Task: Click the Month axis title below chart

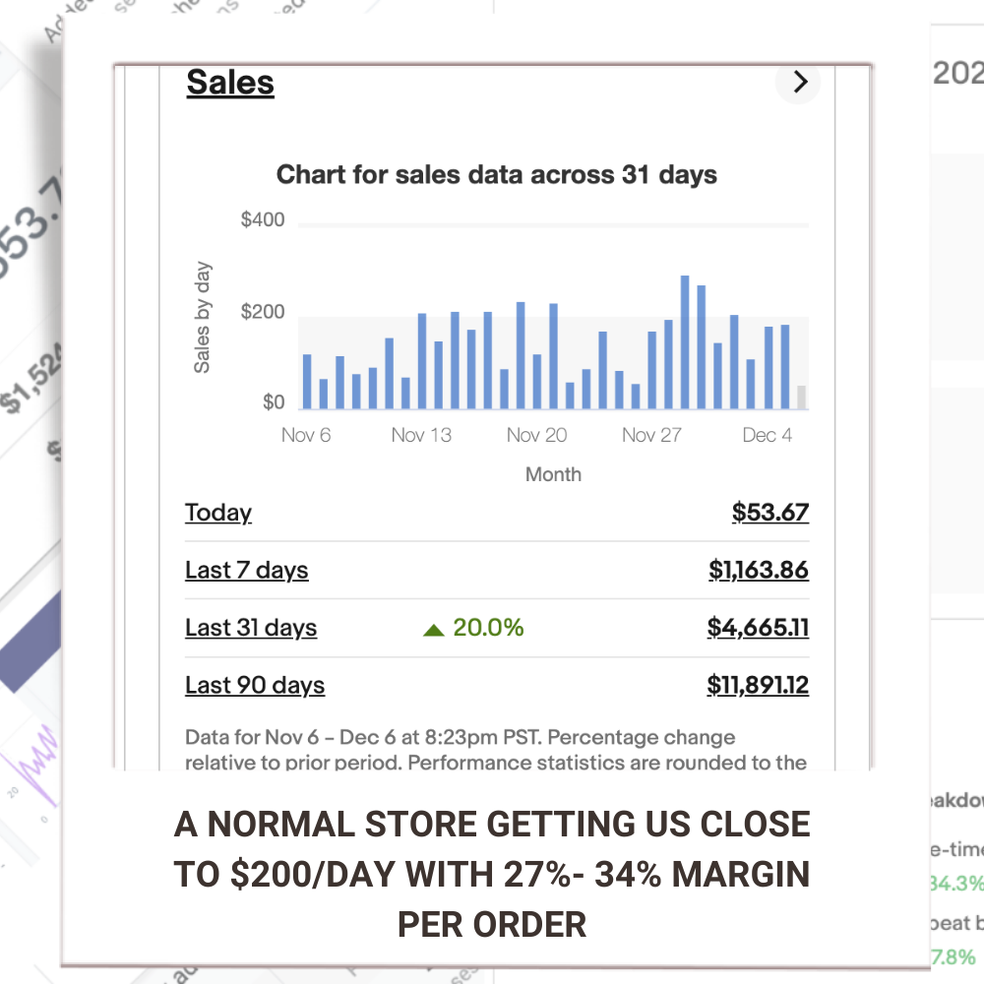Action: (553, 474)
